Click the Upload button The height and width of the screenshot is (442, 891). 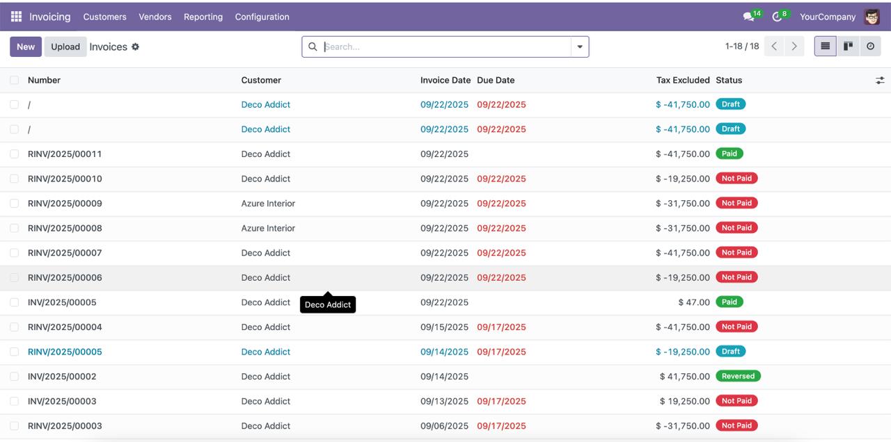[x=65, y=47]
